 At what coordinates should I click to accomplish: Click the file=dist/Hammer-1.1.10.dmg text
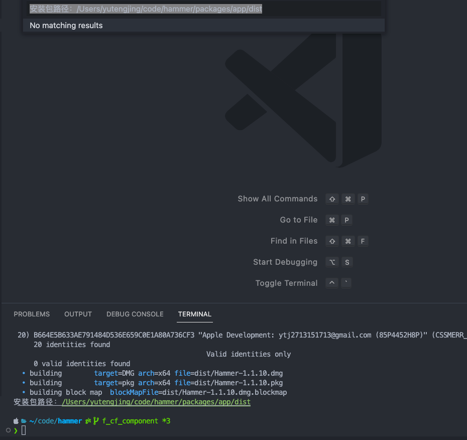228,373
